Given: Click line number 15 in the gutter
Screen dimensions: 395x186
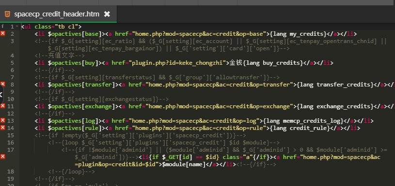Looking at the screenshot, I should (x=11, y=135).
